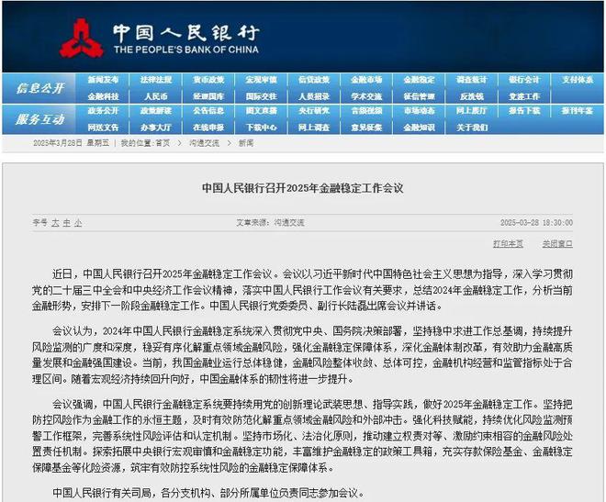Click the 人民币 navigation item

point(156,96)
